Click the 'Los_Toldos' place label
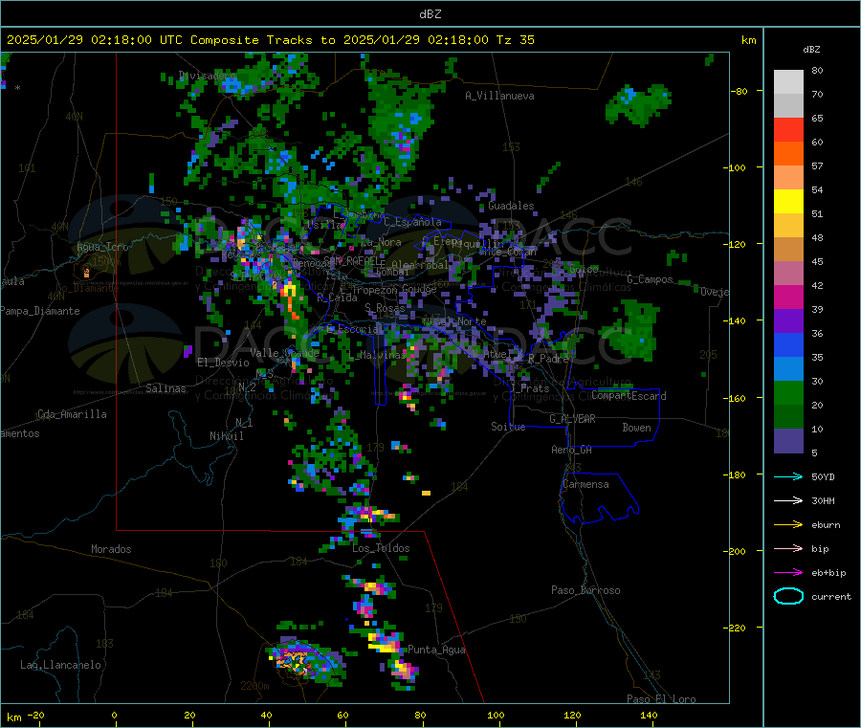 381,548
